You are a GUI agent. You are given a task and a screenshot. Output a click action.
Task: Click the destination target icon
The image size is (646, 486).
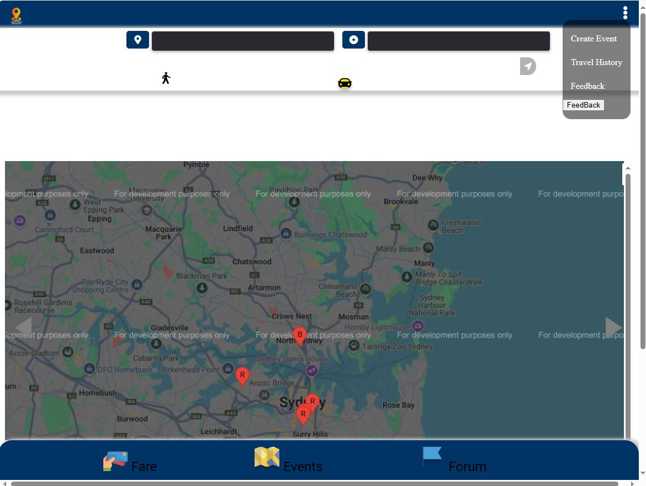353,40
